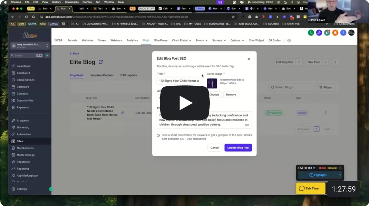Open Calendars in the sidebar
The width and height of the screenshot is (369, 206).
(23, 87)
